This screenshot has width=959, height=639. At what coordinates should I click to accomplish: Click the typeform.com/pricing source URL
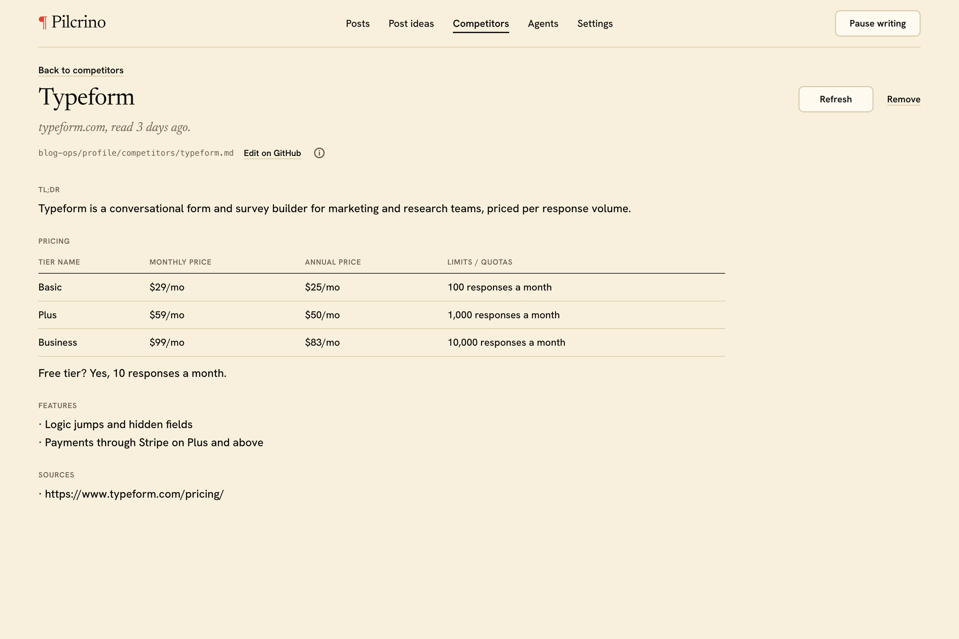point(134,494)
